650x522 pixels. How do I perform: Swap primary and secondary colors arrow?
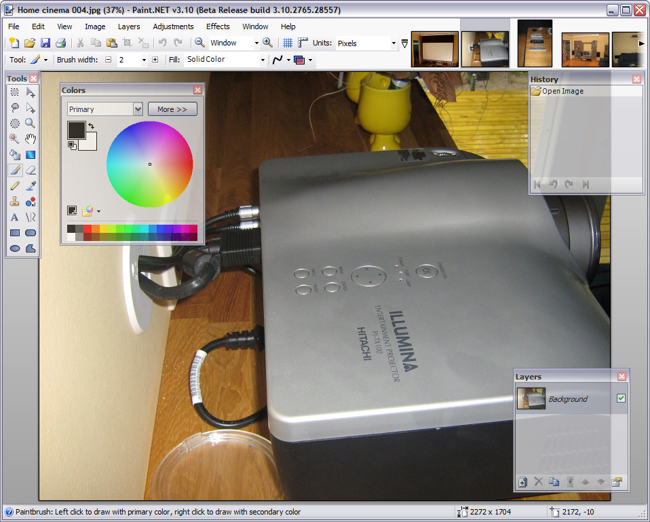(92, 125)
